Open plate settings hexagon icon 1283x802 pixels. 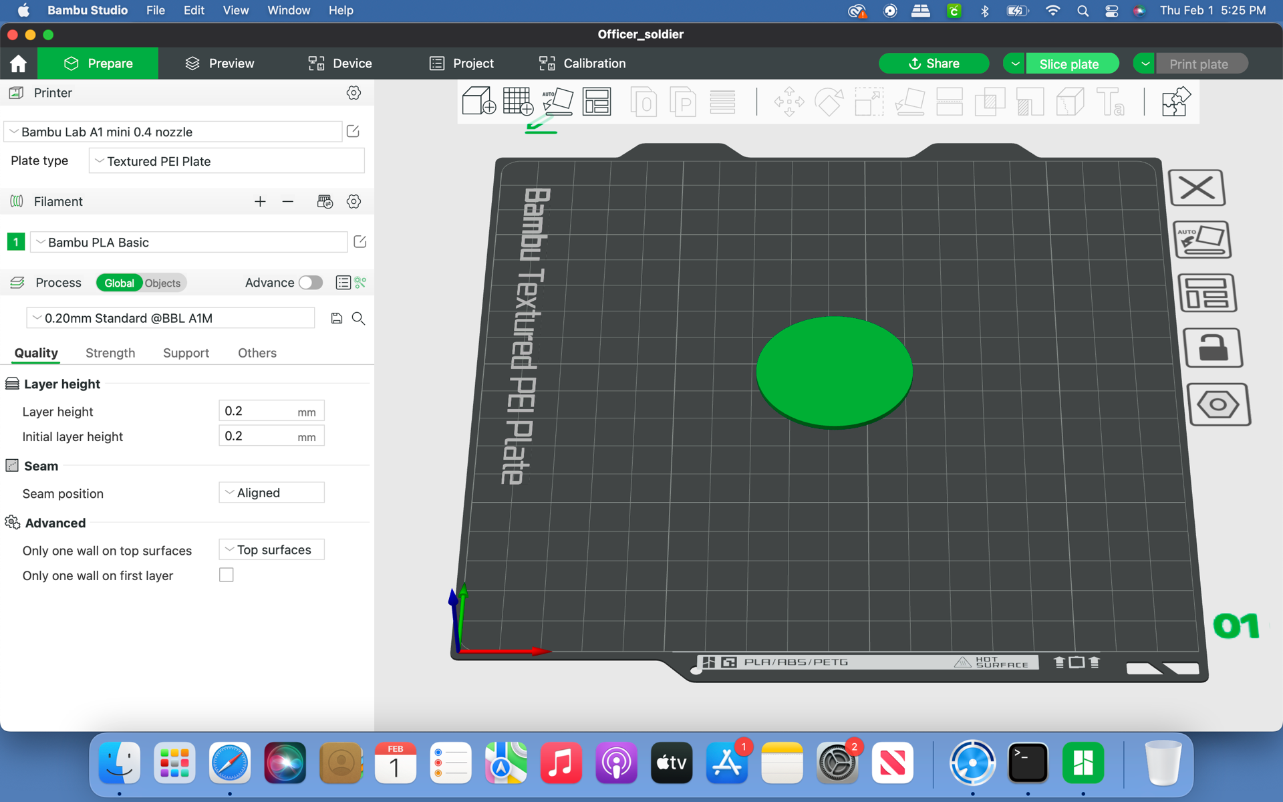pyautogui.click(x=1219, y=404)
